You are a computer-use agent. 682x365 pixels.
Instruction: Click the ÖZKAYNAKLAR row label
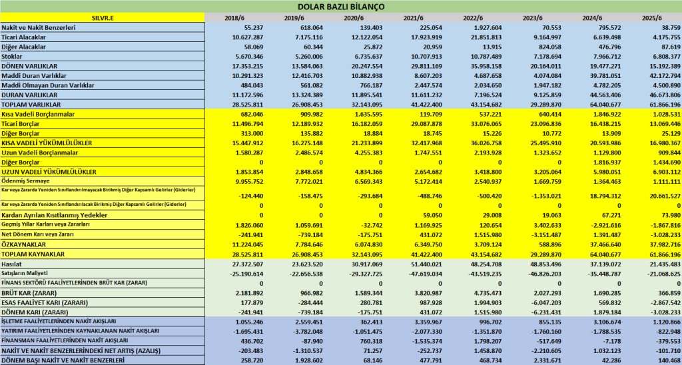click(25, 244)
